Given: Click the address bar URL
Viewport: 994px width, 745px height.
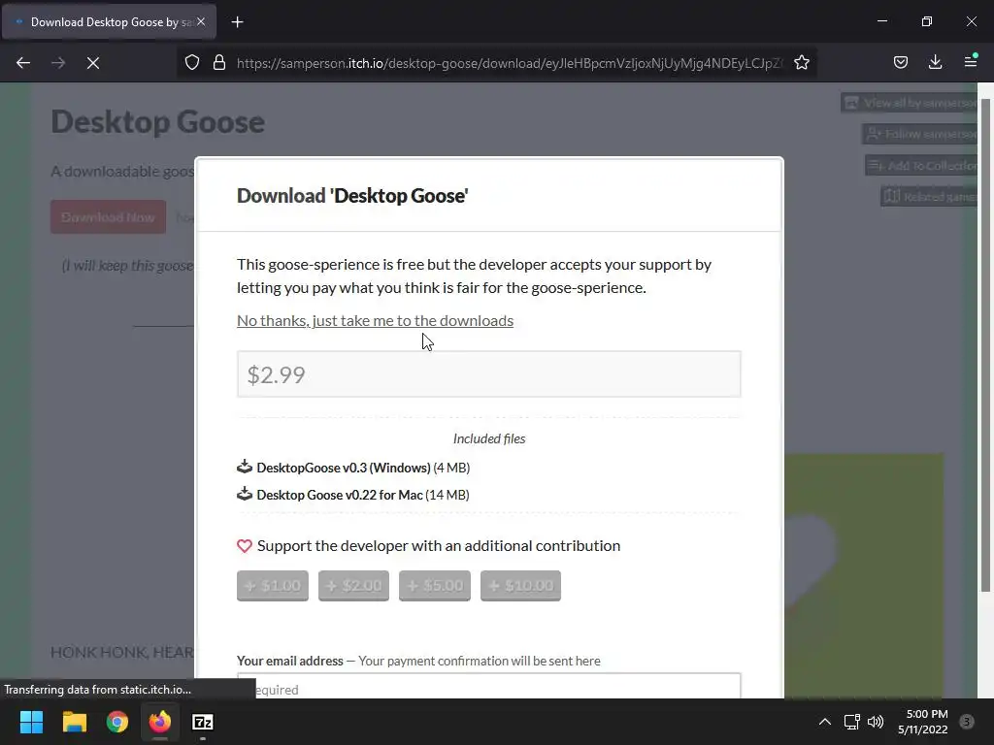Looking at the screenshot, I should (509, 63).
